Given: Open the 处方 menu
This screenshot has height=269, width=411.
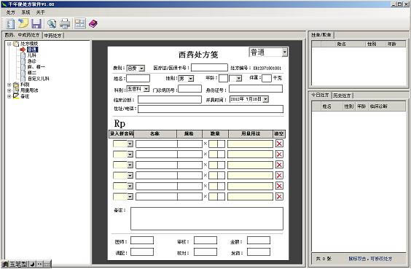Looking at the screenshot, I should 10,12.
